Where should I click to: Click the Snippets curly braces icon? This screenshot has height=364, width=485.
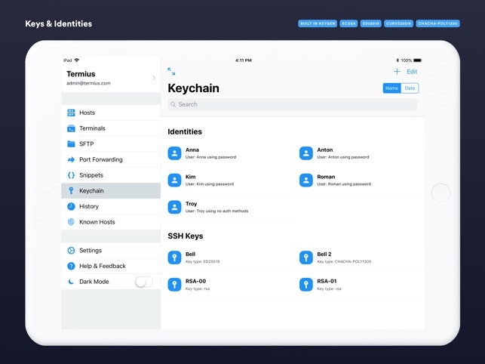(x=71, y=175)
